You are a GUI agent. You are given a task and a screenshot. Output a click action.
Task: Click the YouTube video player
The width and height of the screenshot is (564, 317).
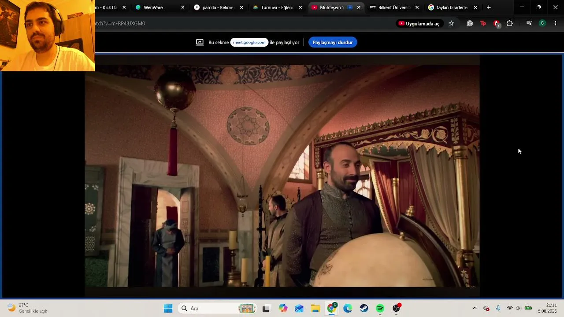click(282, 176)
